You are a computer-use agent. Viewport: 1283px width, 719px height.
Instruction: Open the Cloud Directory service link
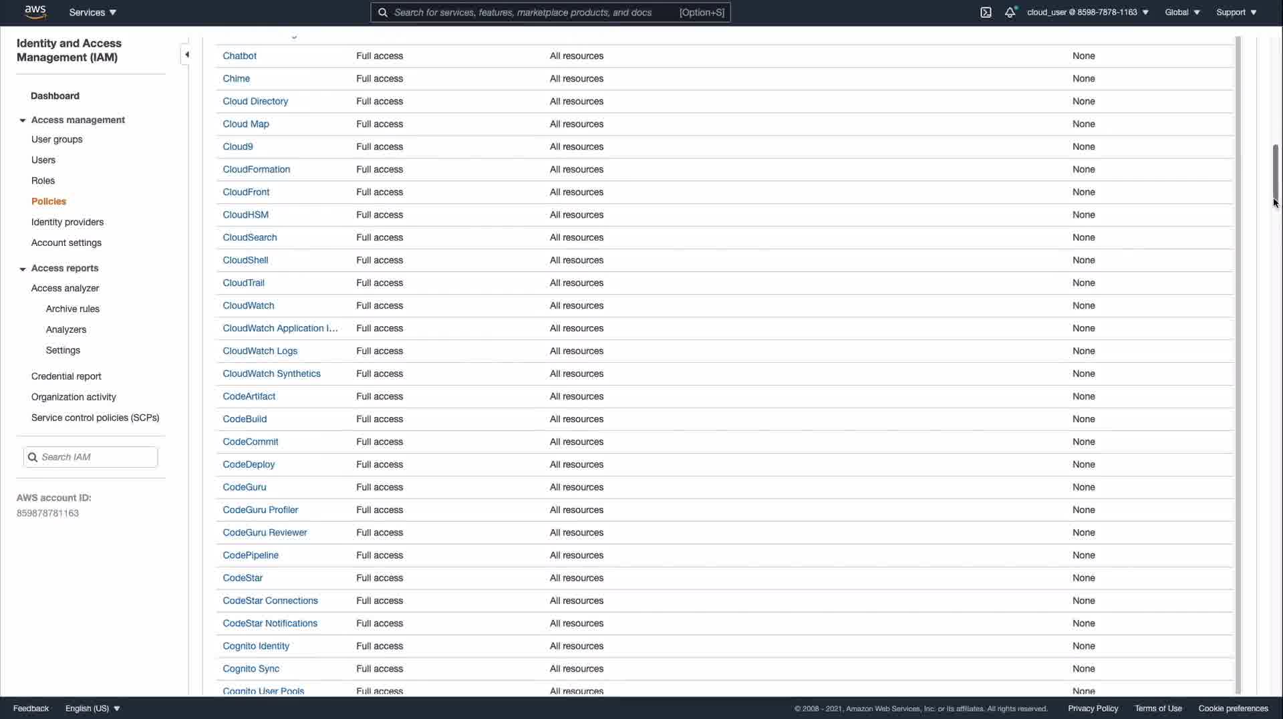point(255,102)
